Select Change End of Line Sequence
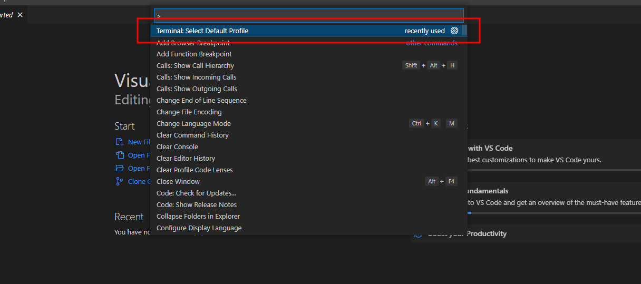The image size is (641, 284). click(306, 100)
